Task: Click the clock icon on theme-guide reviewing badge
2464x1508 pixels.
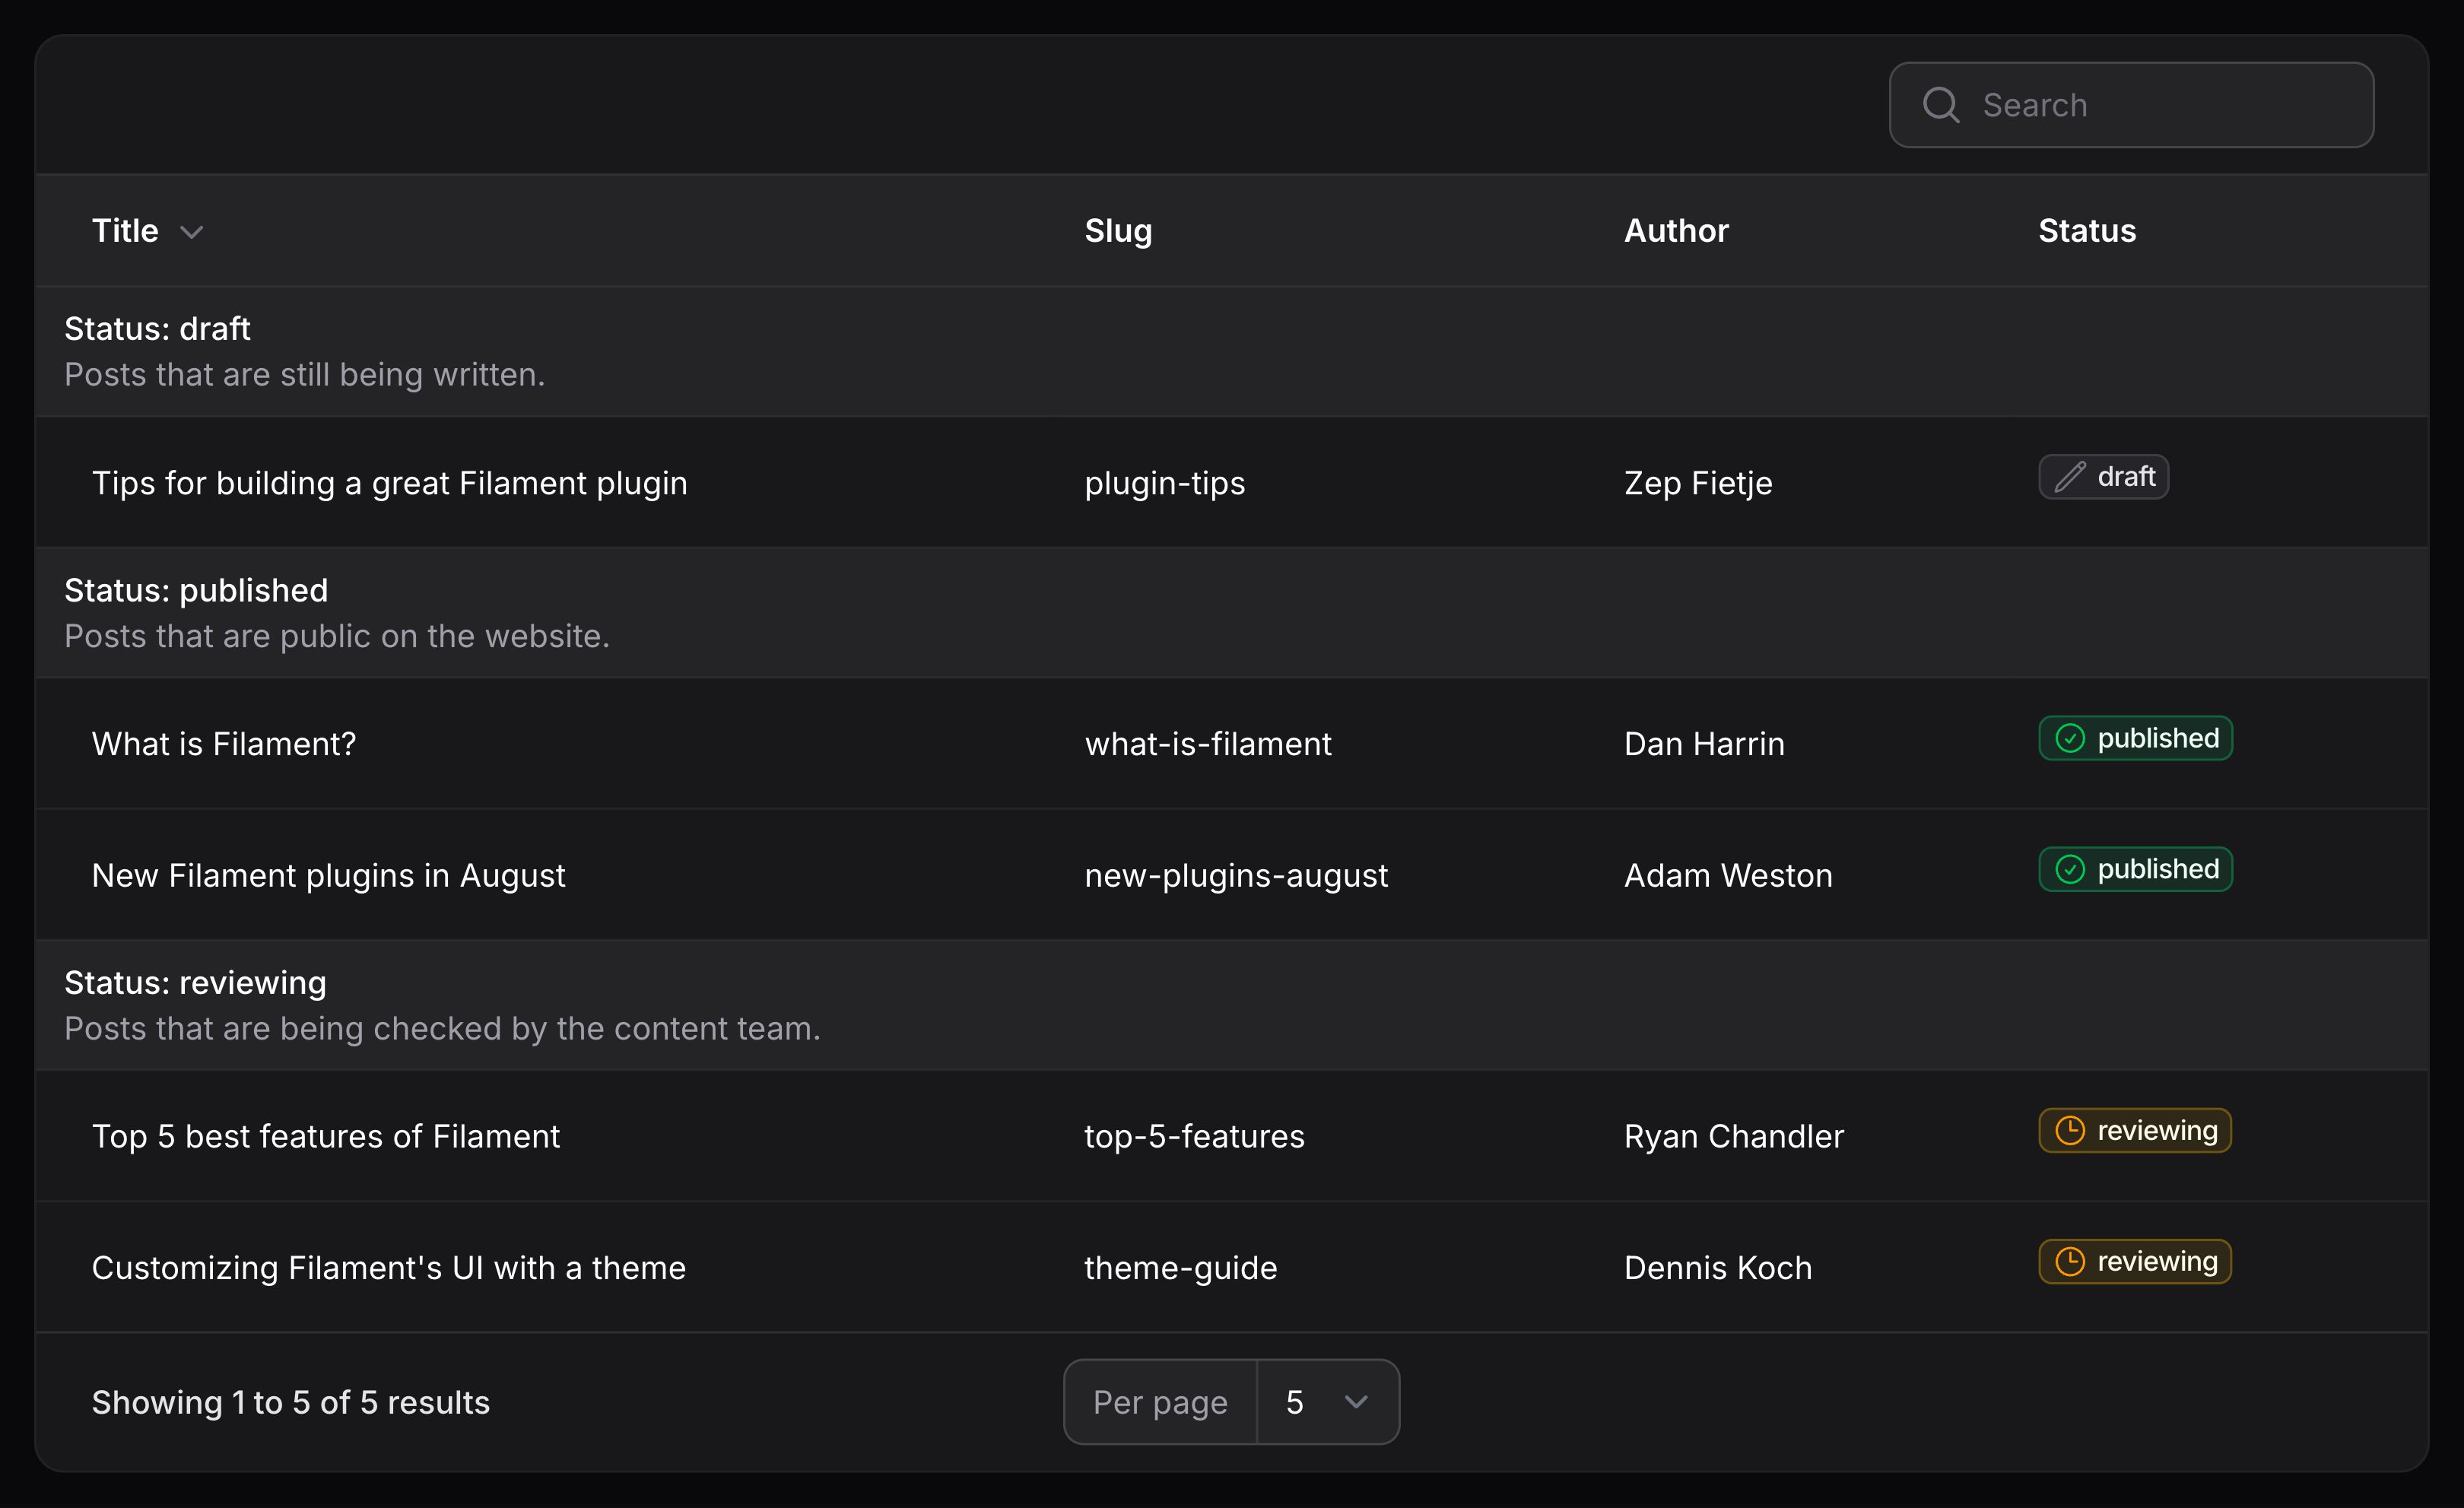Action: 2070,1261
